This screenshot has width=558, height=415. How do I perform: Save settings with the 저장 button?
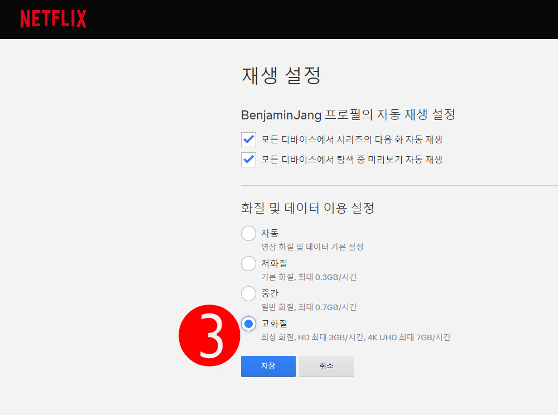click(x=268, y=366)
